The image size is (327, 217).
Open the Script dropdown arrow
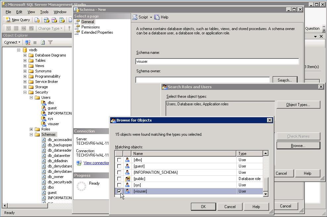click(151, 17)
